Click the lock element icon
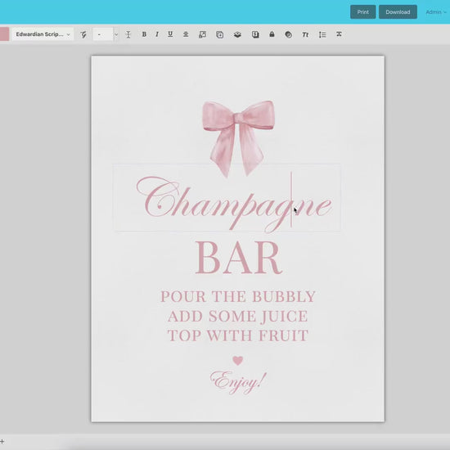 (272, 34)
